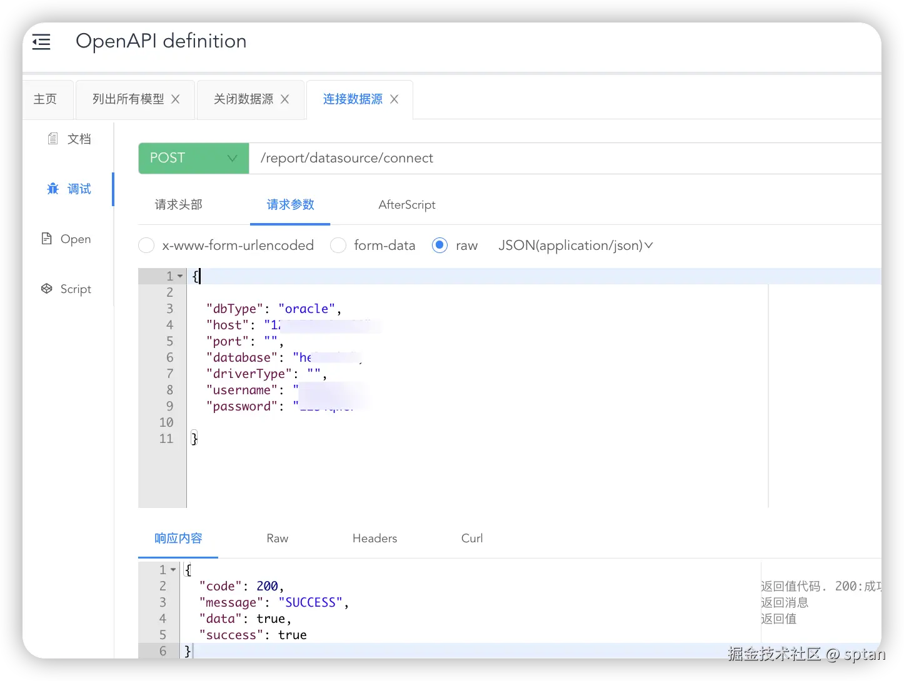Switch to the 主页 tab
The image size is (904, 681).
click(45, 99)
